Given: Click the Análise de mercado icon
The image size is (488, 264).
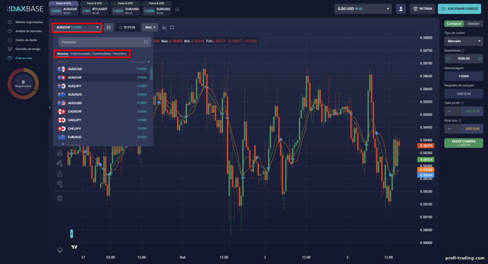Looking at the screenshot, I should pos(10,31).
